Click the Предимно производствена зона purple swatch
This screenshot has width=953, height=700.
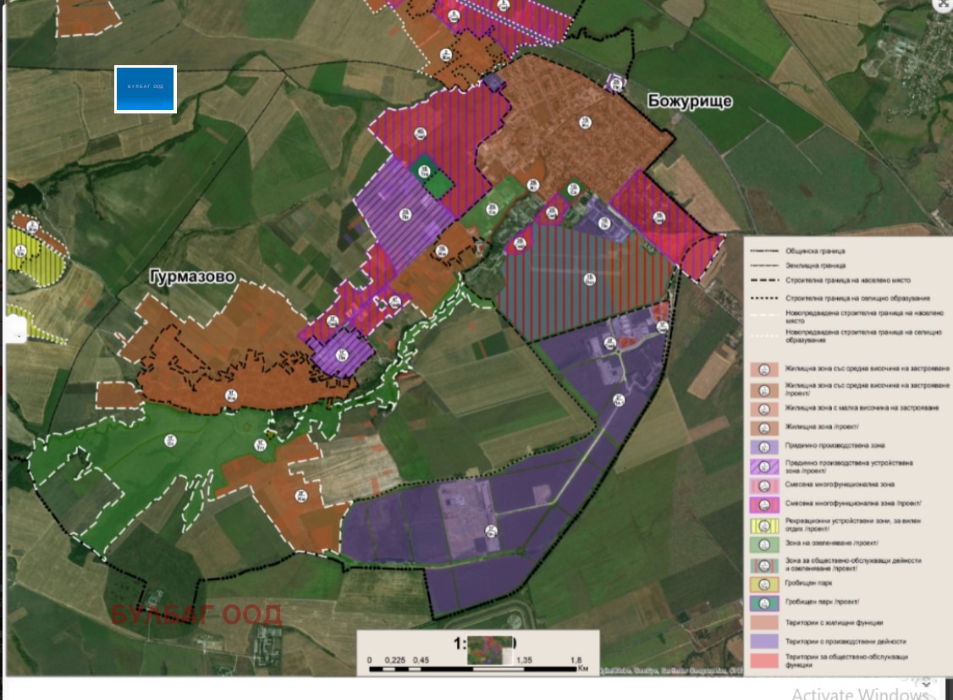click(764, 448)
